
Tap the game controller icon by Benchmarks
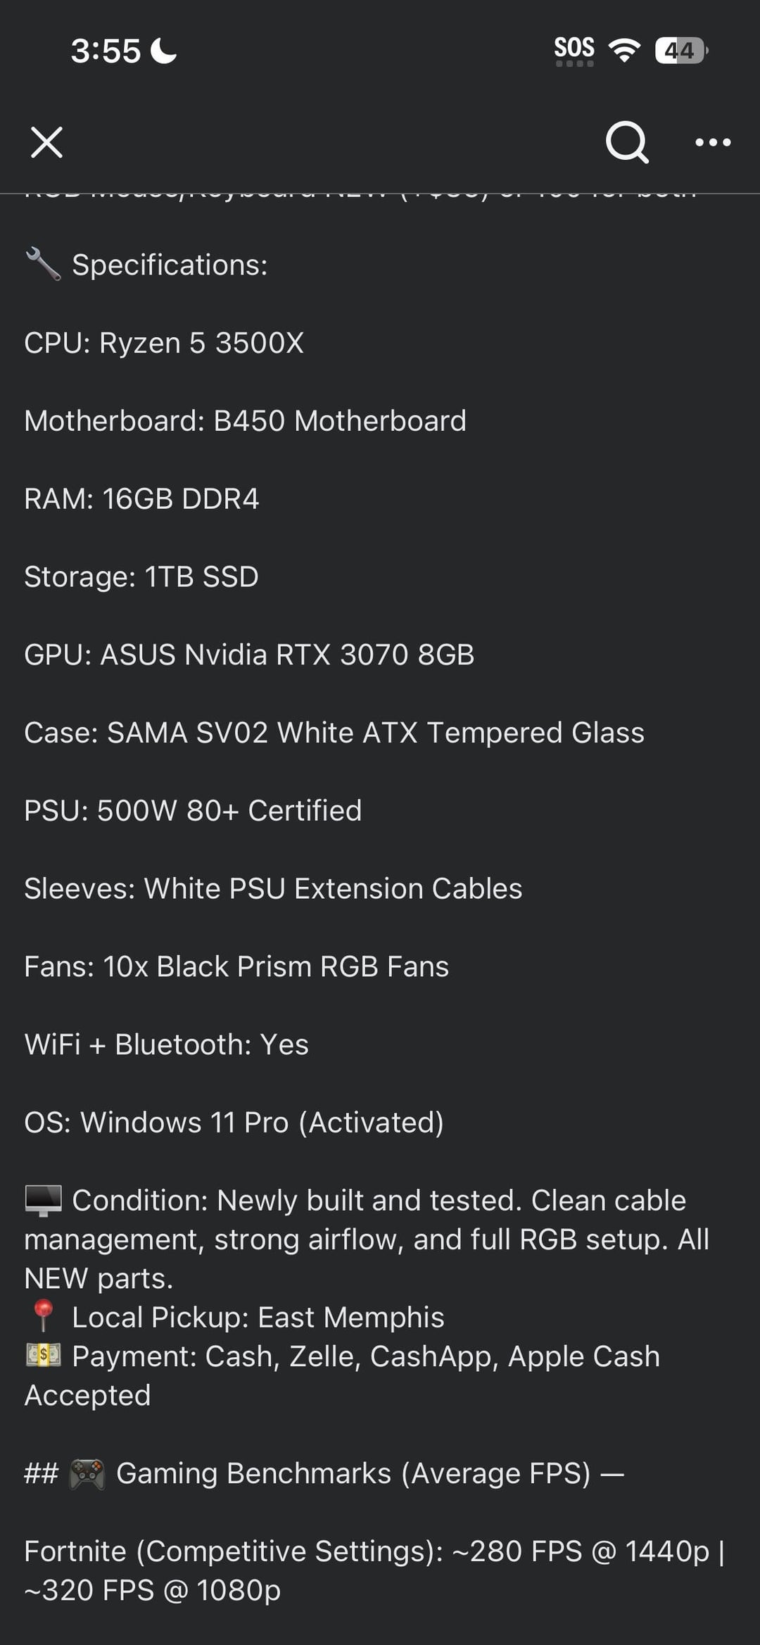coord(87,1473)
